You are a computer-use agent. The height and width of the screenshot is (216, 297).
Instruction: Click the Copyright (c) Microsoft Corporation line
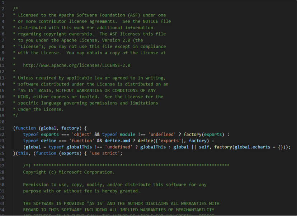pyautogui.click(x=69, y=172)
